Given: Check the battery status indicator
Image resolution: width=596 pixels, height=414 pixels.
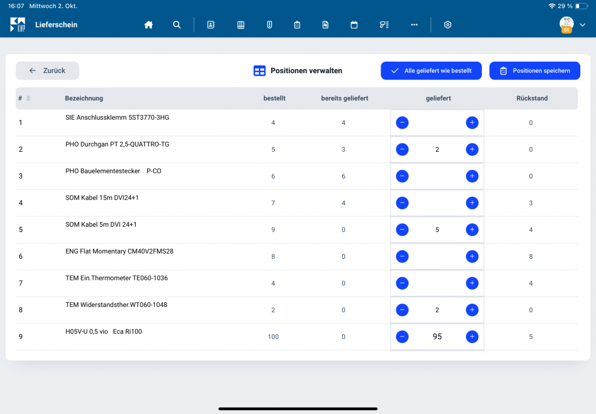Looking at the screenshot, I should [x=581, y=6].
